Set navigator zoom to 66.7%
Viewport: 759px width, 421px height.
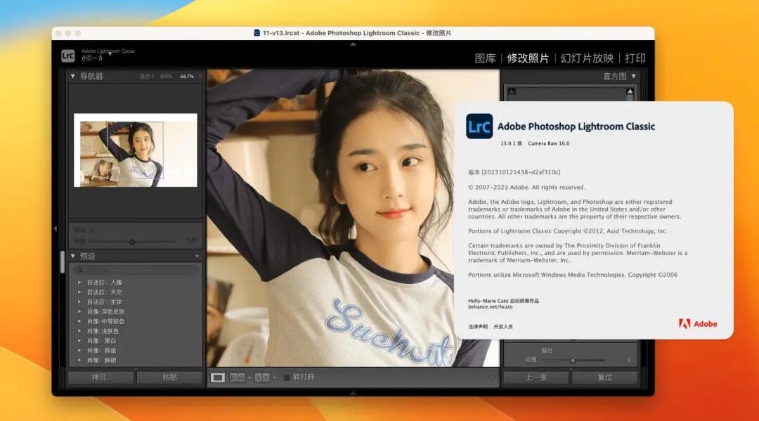(187, 77)
